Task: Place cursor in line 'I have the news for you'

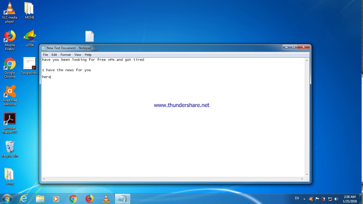Action: tap(66, 70)
